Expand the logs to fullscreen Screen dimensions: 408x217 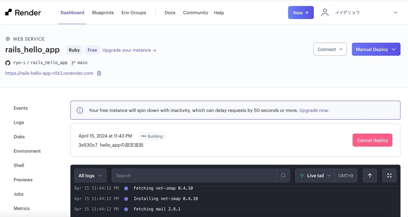point(389,176)
